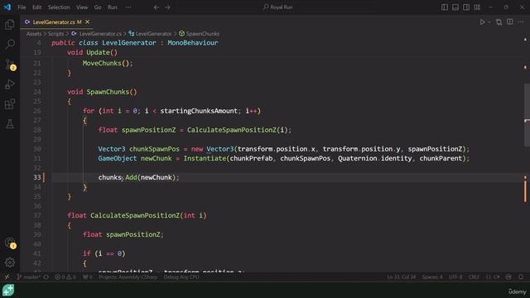Open the Explorer view in activity bar

click(10, 24)
